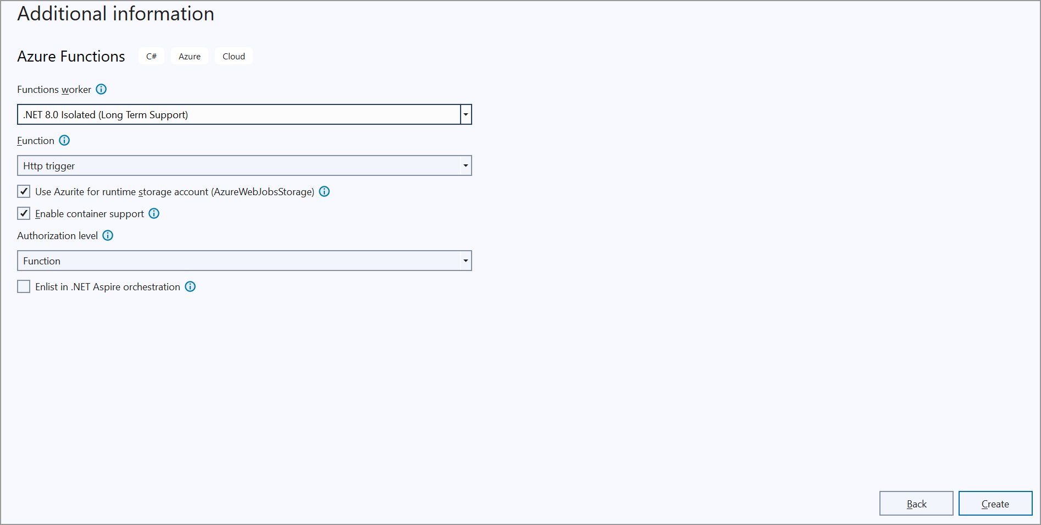This screenshot has width=1041, height=525.
Task: Uncheck Use Azurite for runtime storage account
Action: tap(24, 191)
